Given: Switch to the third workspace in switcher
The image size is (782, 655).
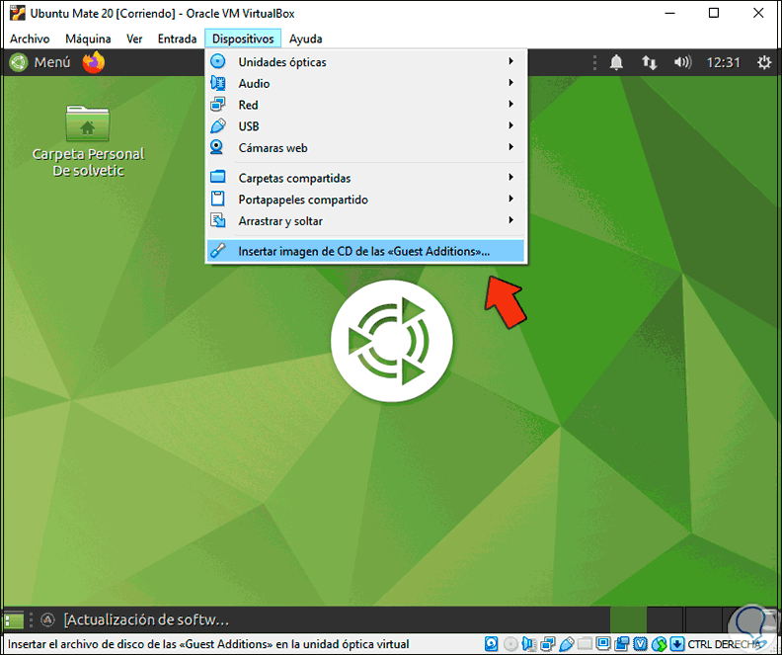Looking at the screenshot, I should tap(703, 620).
